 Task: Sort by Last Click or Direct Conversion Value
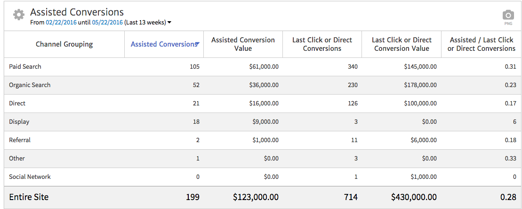pyautogui.click(x=402, y=44)
